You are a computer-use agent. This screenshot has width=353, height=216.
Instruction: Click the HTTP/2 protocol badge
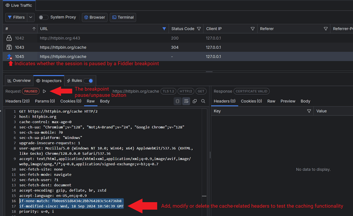[186, 91]
